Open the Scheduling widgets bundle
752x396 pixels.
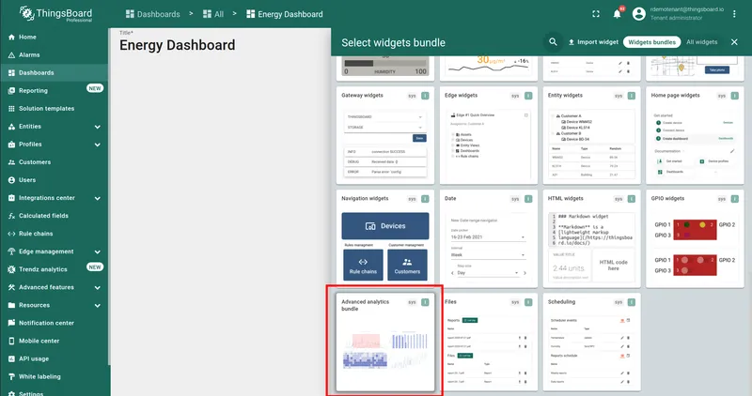click(x=591, y=343)
